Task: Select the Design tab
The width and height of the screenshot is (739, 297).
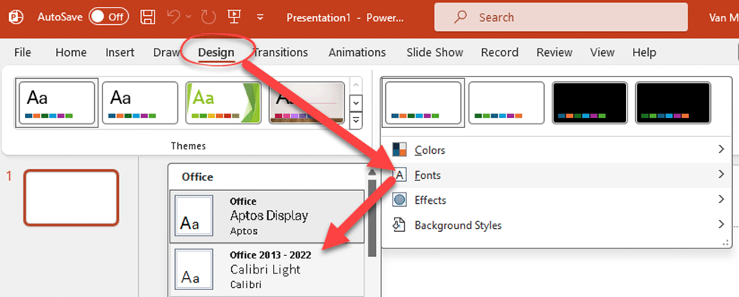Action: click(x=216, y=52)
